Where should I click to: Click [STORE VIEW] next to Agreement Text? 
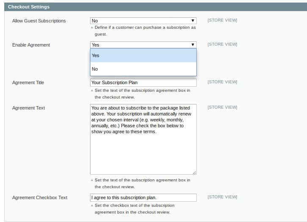coord(222,107)
